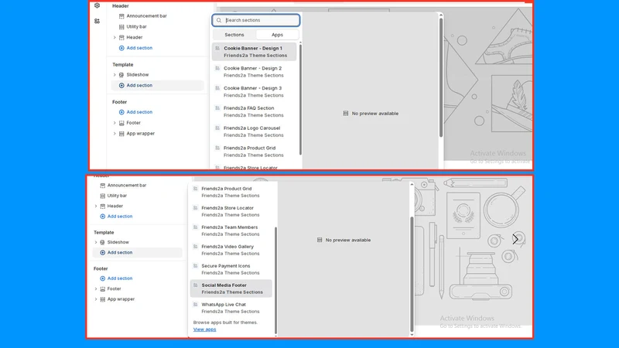Click Cookie Banner - Design 3 app icon

[x=217, y=88]
